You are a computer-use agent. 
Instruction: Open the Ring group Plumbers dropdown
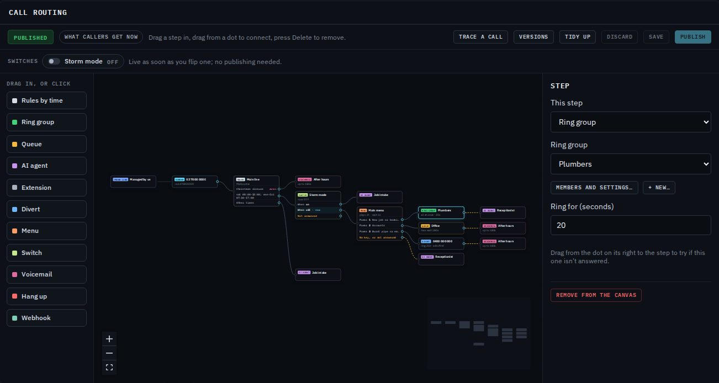[x=631, y=164]
